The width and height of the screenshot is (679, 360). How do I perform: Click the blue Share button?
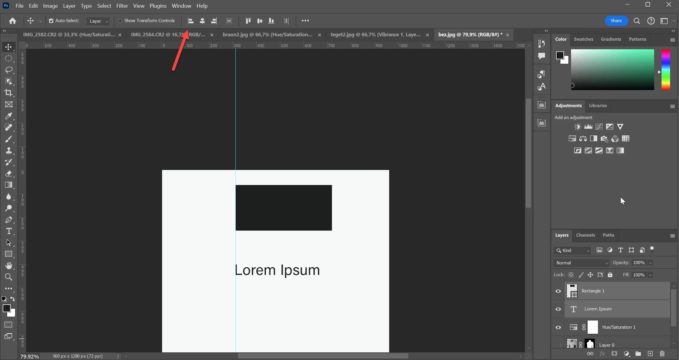coord(616,21)
